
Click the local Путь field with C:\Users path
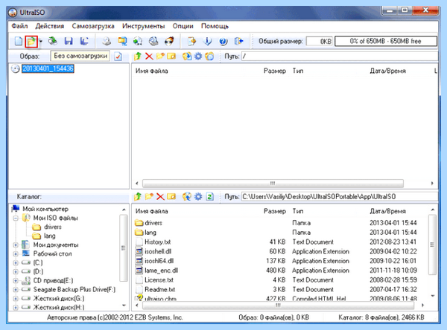(x=340, y=196)
